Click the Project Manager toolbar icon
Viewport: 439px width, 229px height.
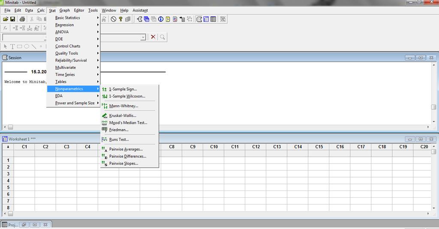point(213,19)
